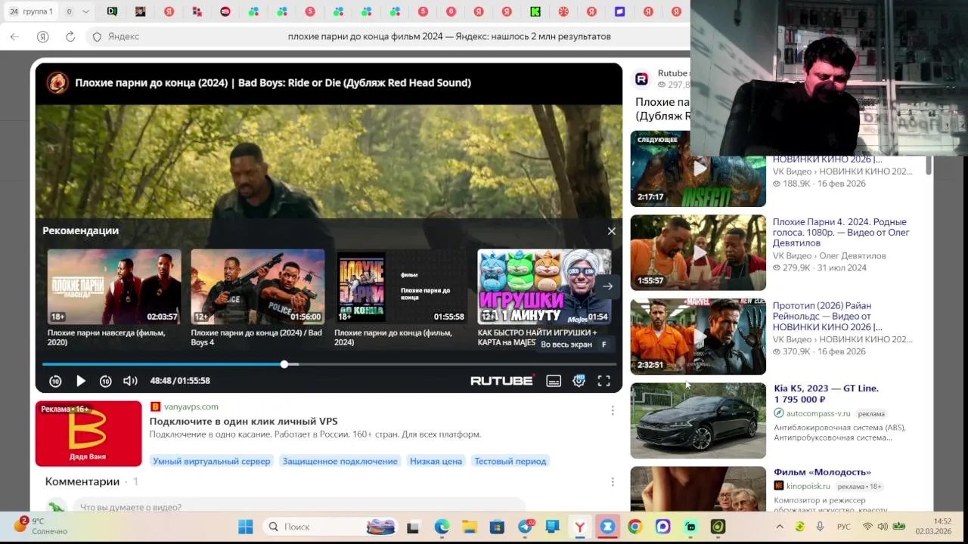
Task: Select Защищенное подключение tag
Action: click(340, 461)
